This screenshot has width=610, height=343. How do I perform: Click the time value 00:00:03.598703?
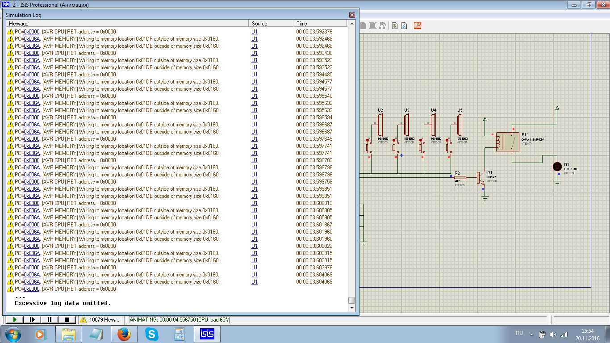(x=314, y=160)
